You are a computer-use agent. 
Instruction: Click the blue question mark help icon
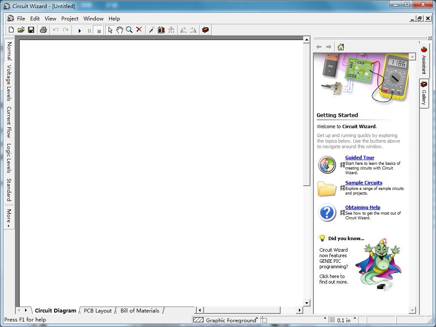327,212
